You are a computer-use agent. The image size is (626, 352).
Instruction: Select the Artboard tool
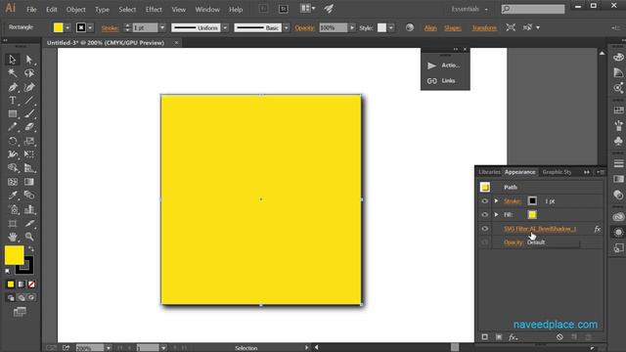pyautogui.click(x=13, y=223)
